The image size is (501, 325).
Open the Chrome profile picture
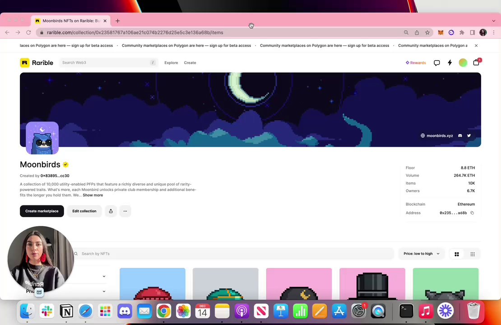483,32
